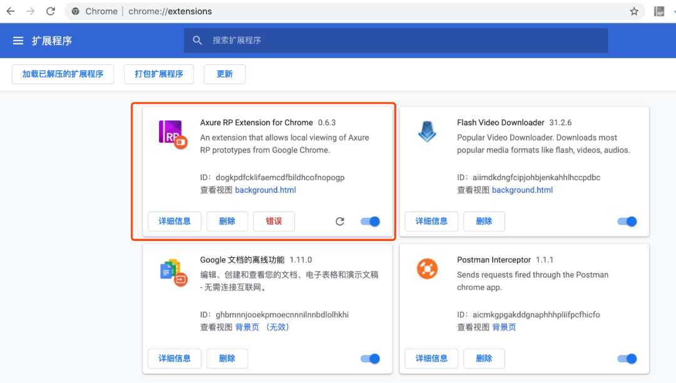The image size is (676, 383).
Task: Open 详细信息 for Google 文档的离线功能
Action: 175,359
